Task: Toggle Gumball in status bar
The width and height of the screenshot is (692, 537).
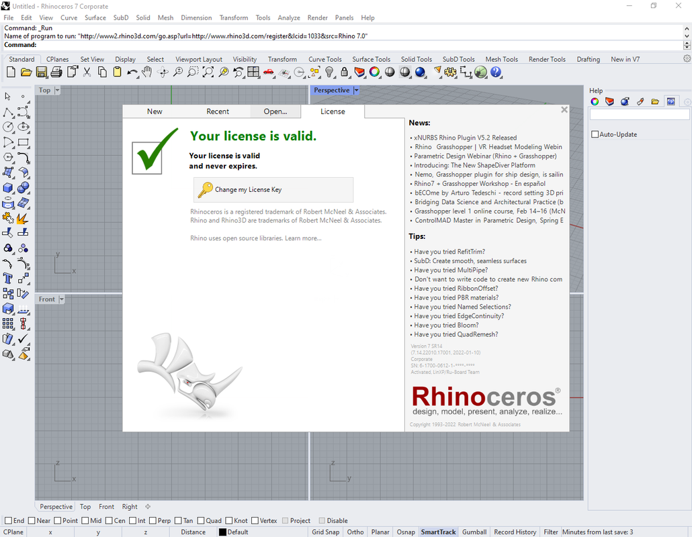Action: pos(474,532)
